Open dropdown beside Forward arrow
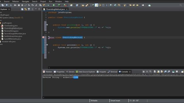Viewport: 184px width, 103px height. pyautogui.click(x=145, y=5)
